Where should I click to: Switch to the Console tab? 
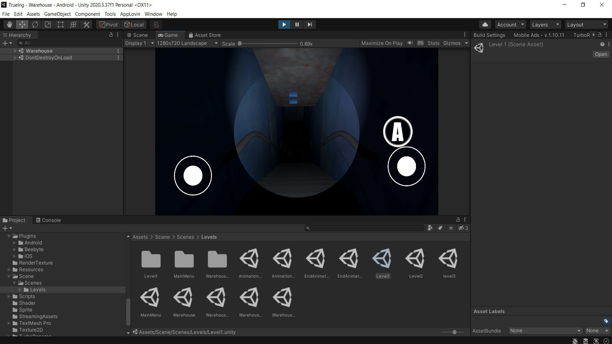click(48, 220)
